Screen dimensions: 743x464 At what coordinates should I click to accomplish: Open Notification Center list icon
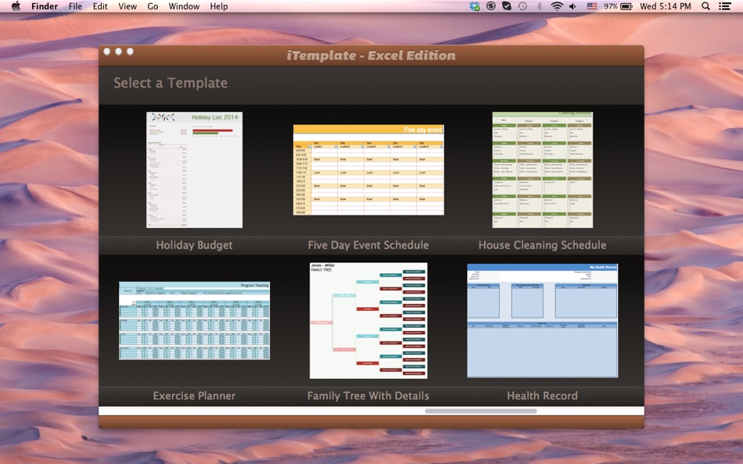coord(724,6)
